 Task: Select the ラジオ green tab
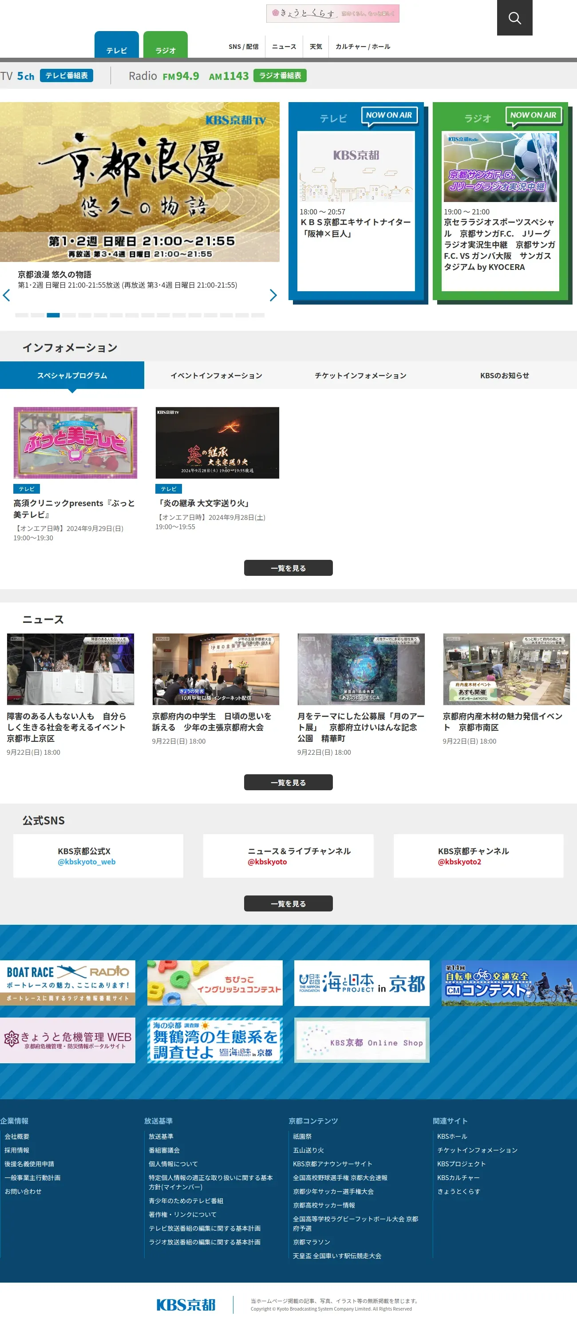click(166, 45)
